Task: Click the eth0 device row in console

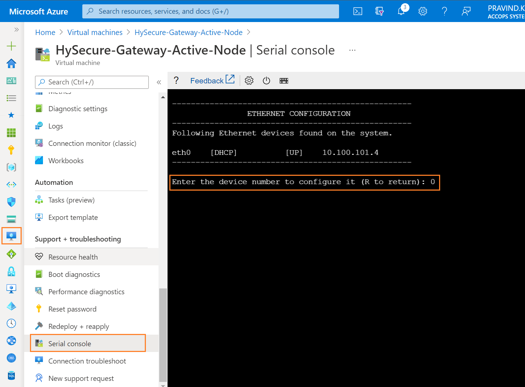Action: tap(275, 153)
